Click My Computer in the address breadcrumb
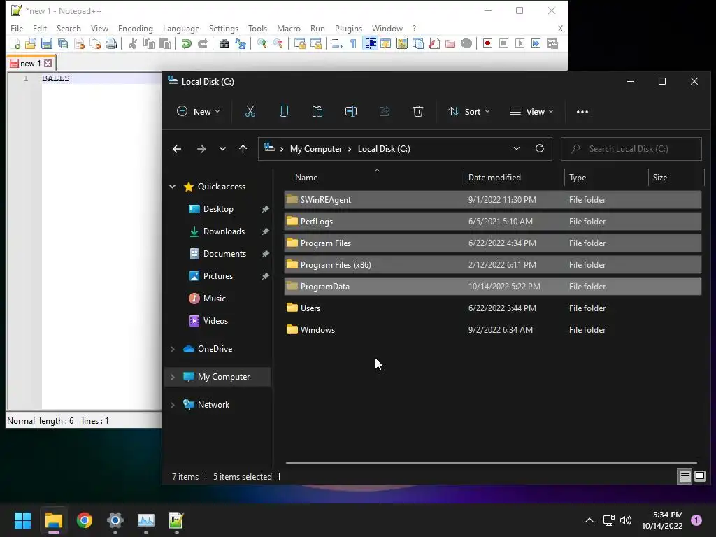Image resolution: width=716 pixels, height=537 pixels. pyautogui.click(x=316, y=149)
